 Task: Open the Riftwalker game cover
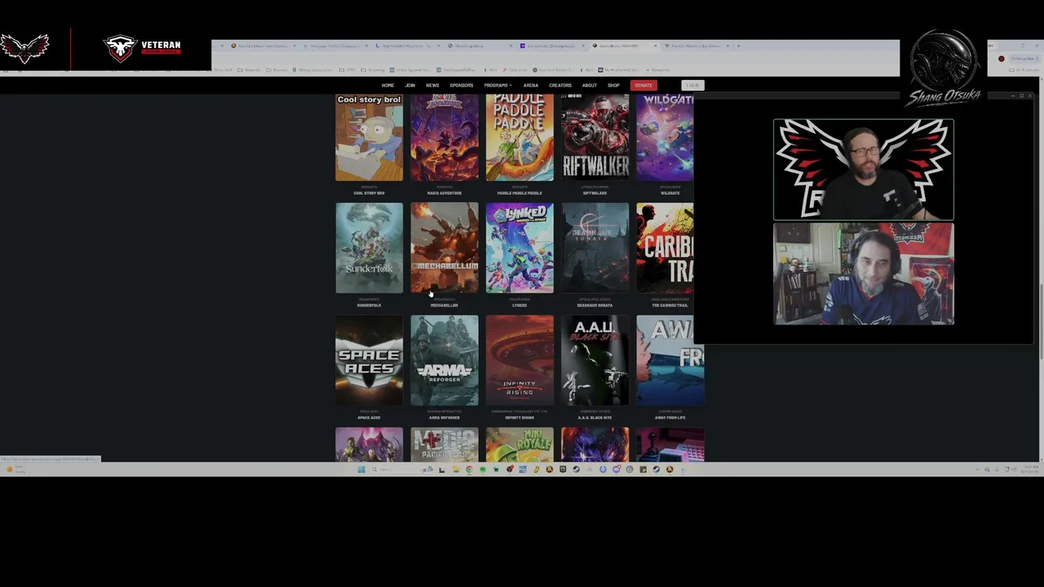click(595, 137)
